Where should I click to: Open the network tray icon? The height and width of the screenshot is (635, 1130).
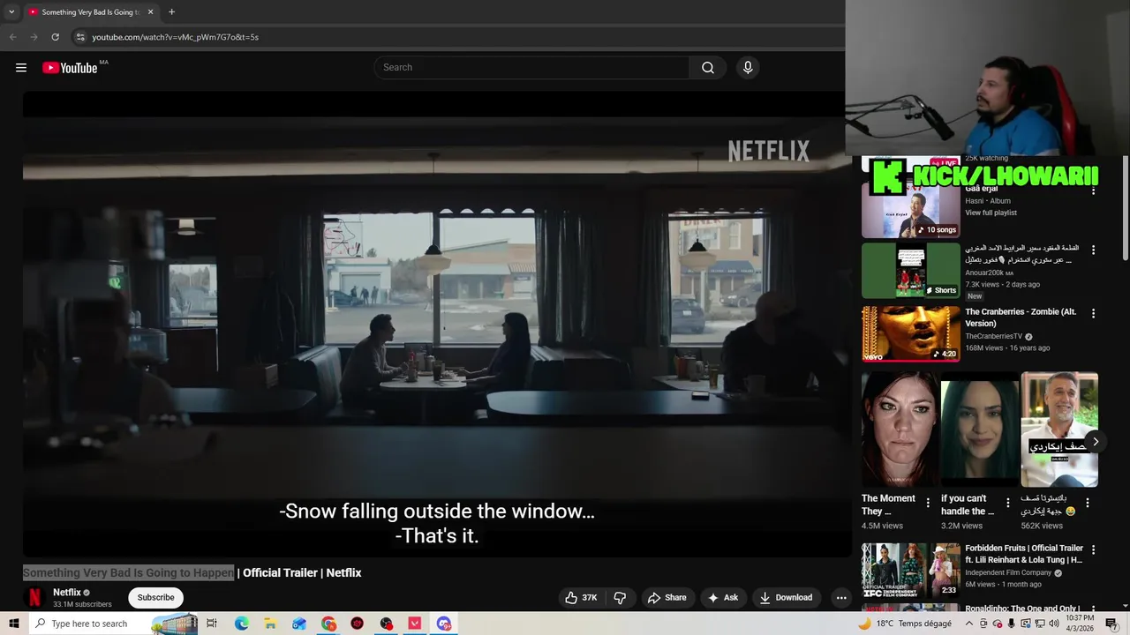point(1040,624)
